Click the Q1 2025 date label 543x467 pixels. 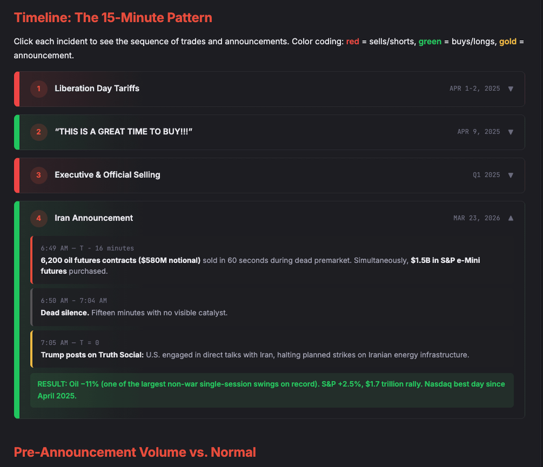(486, 175)
